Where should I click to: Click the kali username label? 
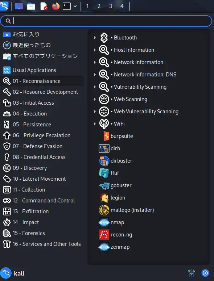pyautogui.click(x=19, y=273)
